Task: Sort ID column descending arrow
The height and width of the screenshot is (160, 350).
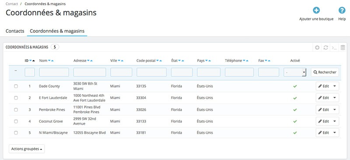Action: 30,61
